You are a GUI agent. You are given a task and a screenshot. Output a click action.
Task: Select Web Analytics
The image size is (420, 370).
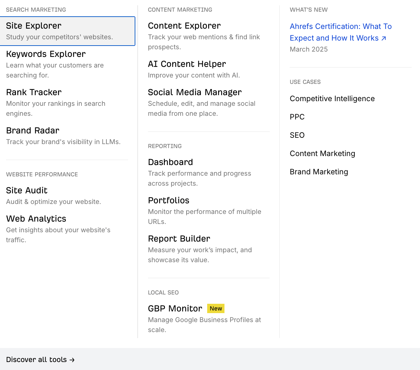point(36,219)
